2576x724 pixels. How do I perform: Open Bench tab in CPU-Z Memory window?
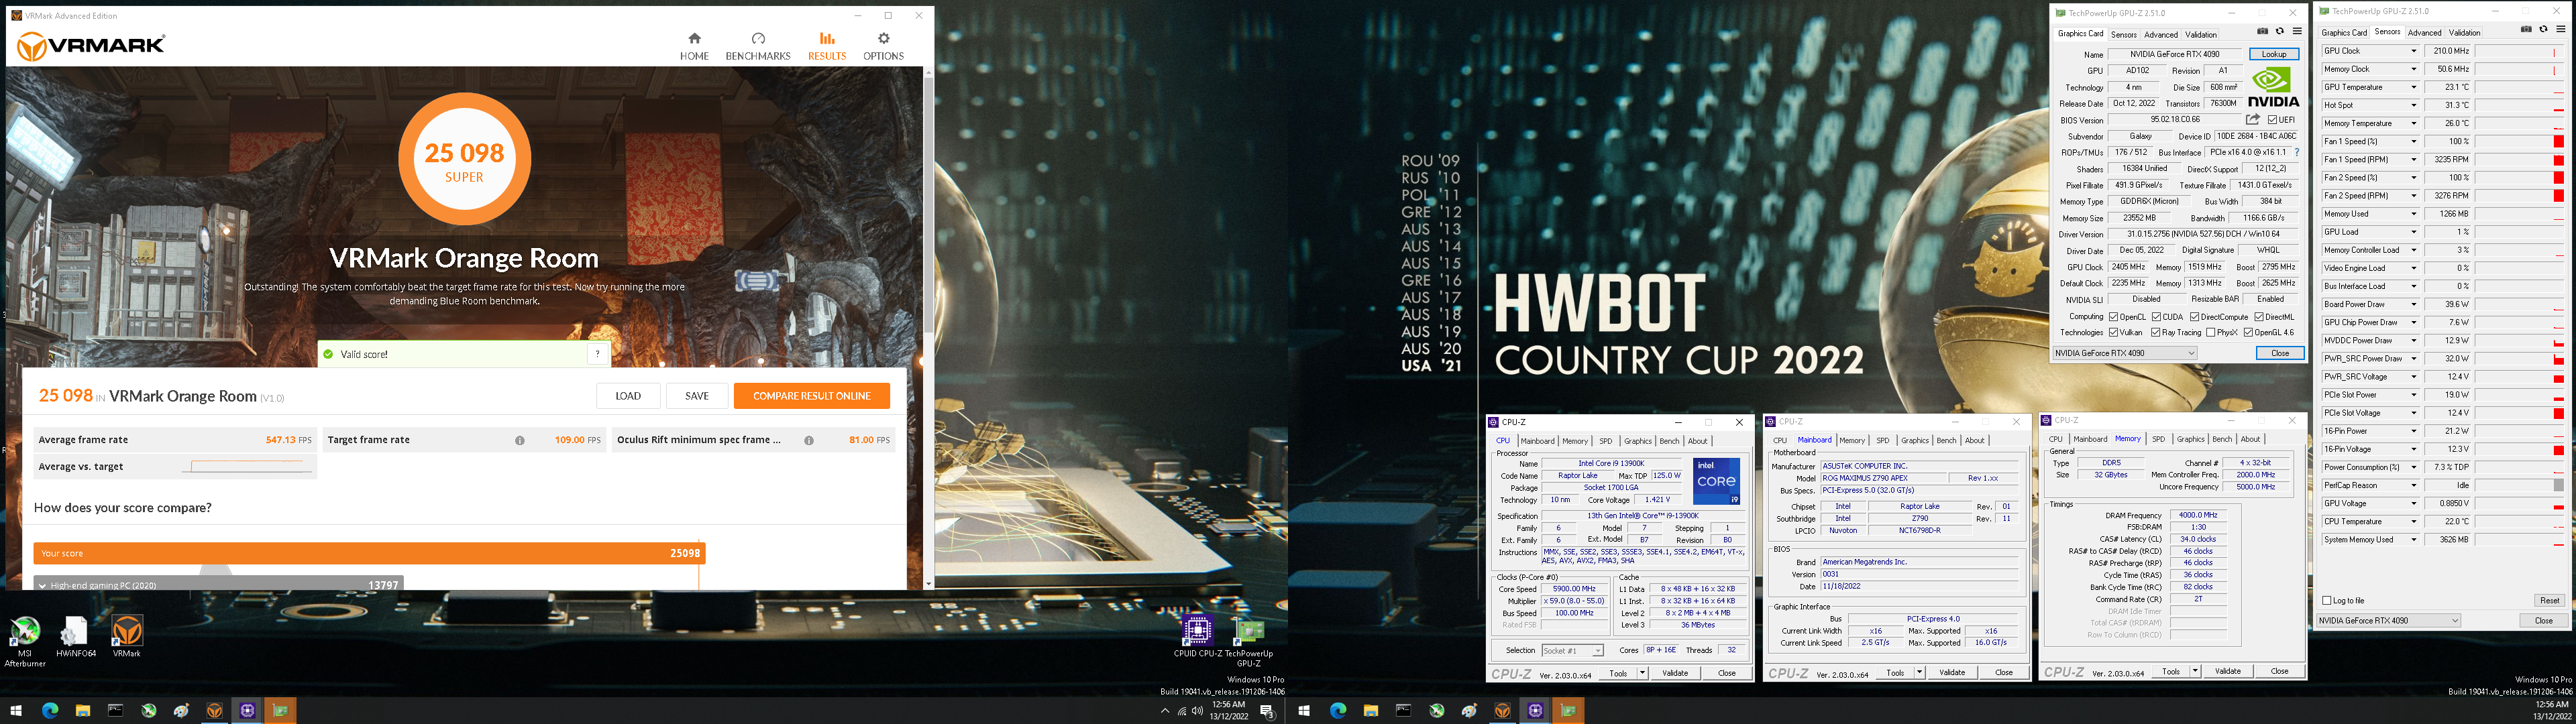(x=2222, y=439)
